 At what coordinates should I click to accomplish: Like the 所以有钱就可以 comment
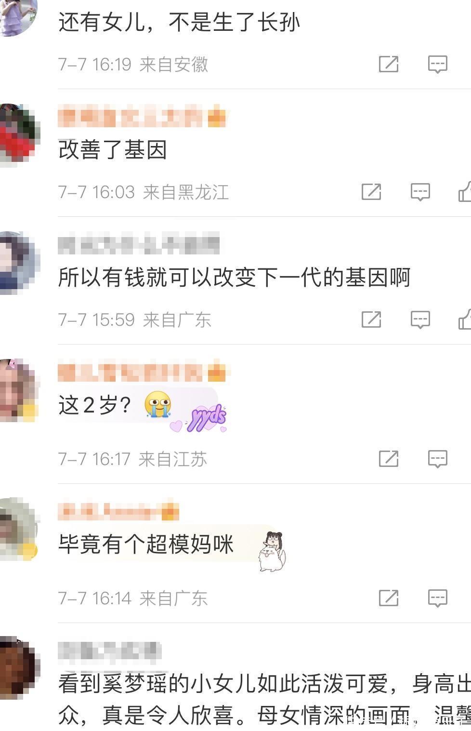[465, 319]
